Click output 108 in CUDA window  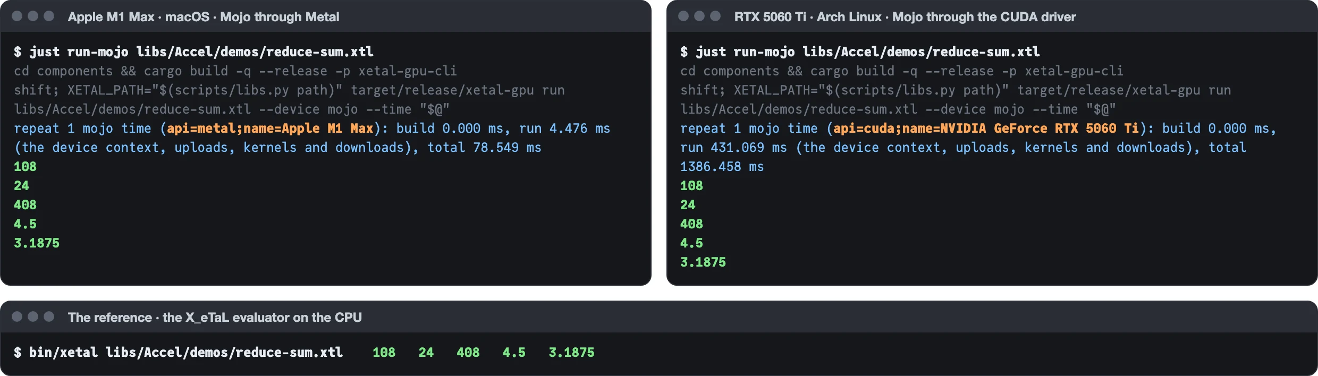(691, 186)
